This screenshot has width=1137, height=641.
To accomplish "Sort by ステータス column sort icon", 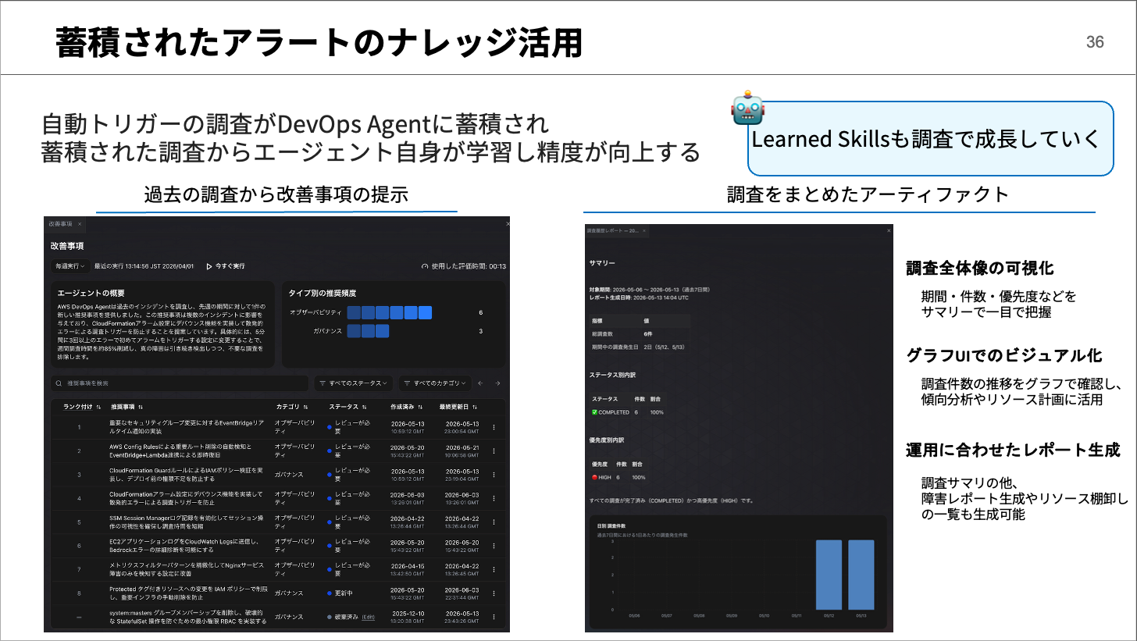I will click(x=365, y=407).
